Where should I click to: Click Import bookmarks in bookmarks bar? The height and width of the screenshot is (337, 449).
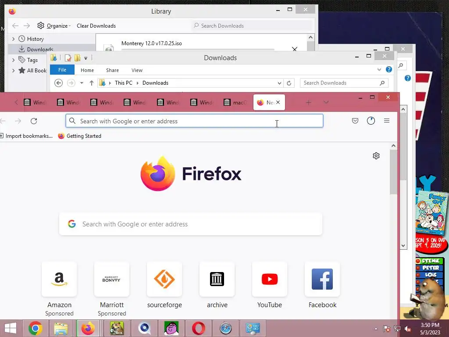26,136
